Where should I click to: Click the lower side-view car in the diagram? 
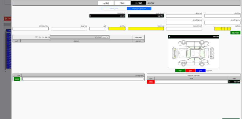pyautogui.click(x=193, y=62)
